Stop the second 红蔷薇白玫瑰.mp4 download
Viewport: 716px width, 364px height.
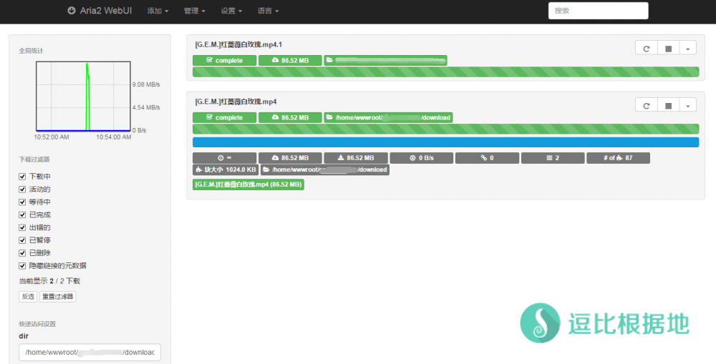668,105
